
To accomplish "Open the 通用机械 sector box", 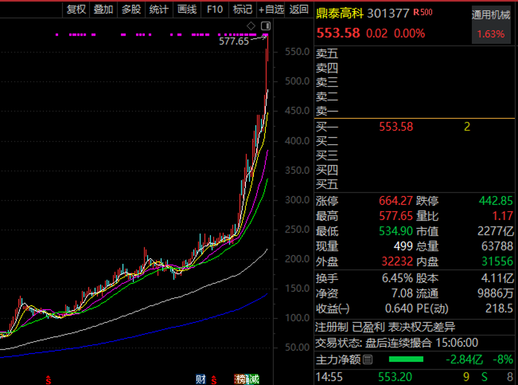I will (x=491, y=24).
